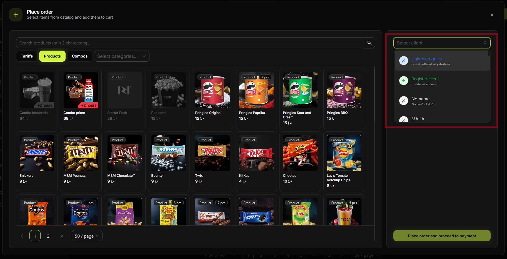Click the green plus icon beside Register client

pos(403,81)
